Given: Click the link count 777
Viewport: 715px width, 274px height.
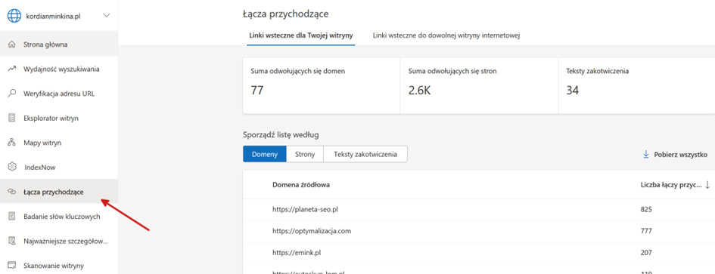Looking at the screenshot, I should coord(646,231).
